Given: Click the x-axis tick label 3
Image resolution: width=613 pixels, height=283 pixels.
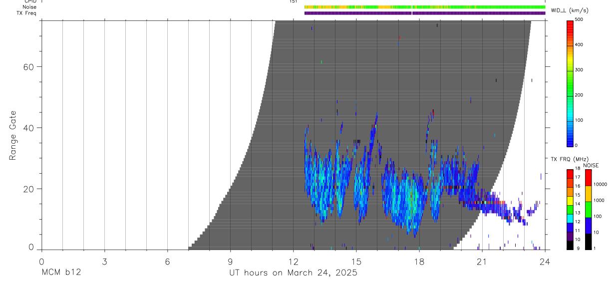Looking at the screenshot, I should click(104, 261).
